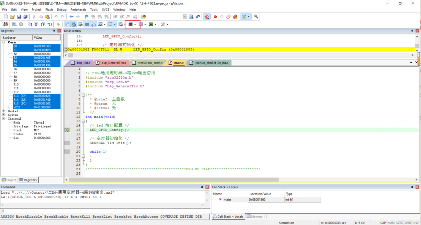Select Call Stack + Locals tab
Viewport: 421px width, 225px height.
(x=228, y=217)
